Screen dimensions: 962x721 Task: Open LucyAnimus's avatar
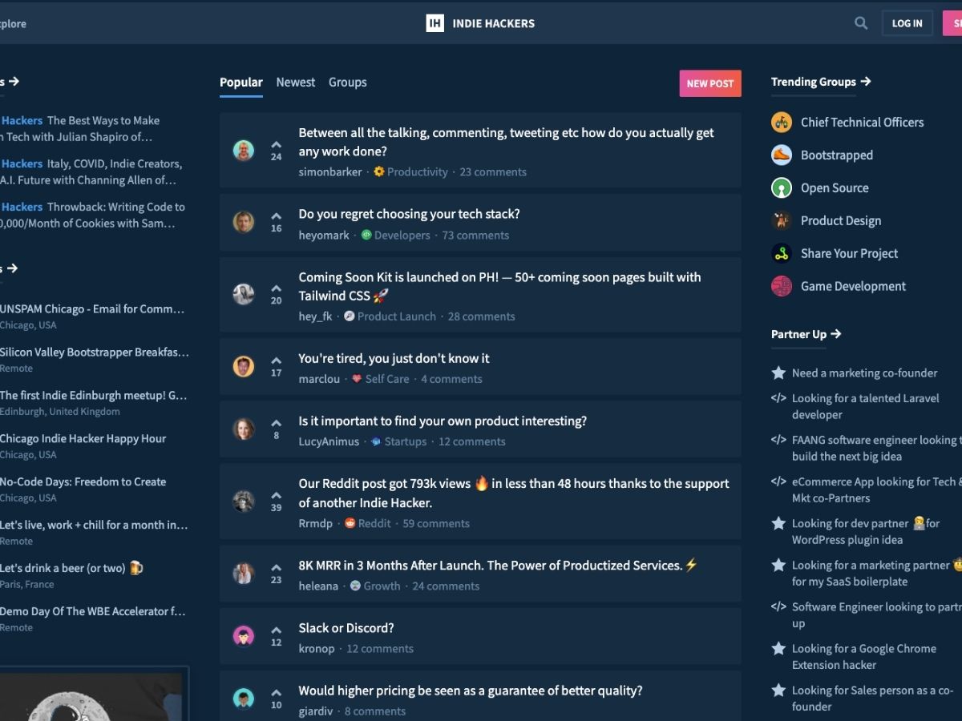(x=244, y=429)
